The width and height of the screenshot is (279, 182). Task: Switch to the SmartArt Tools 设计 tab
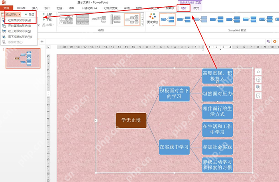tap(184, 8)
